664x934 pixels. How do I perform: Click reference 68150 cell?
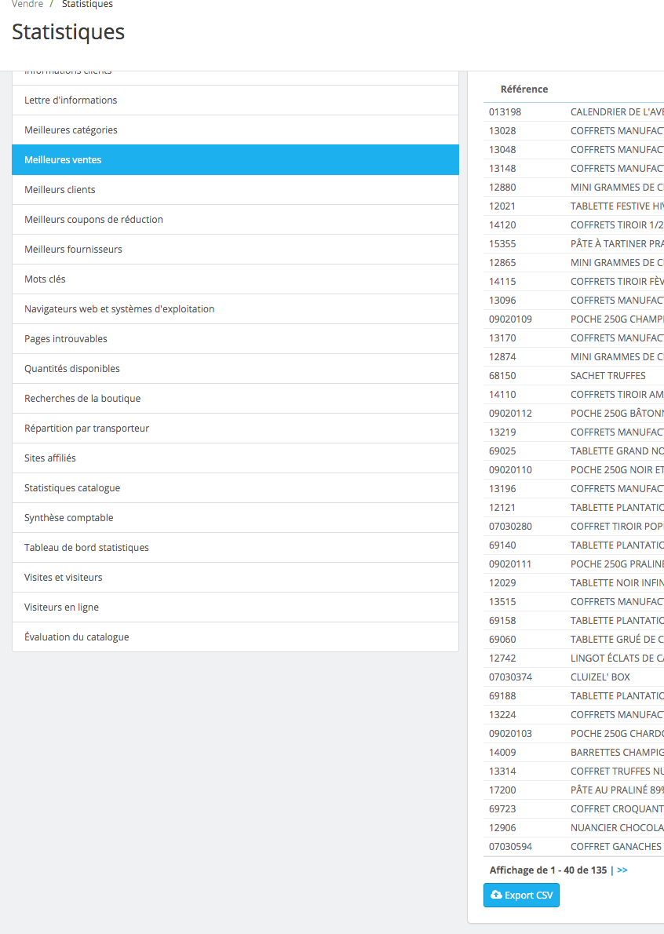coord(502,375)
